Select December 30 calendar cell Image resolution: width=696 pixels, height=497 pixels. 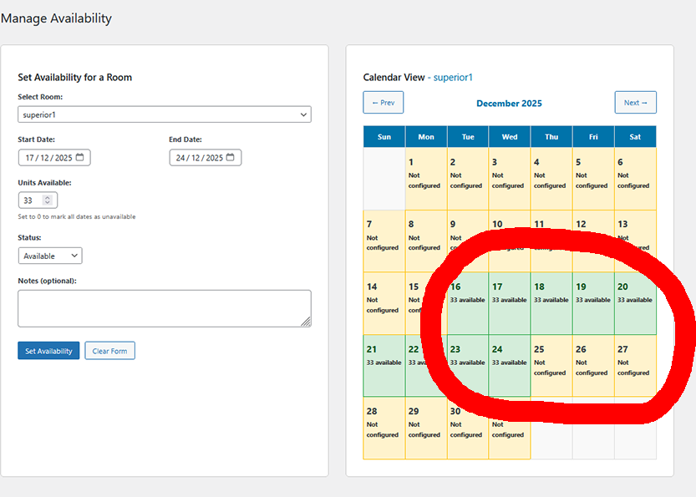(x=468, y=428)
